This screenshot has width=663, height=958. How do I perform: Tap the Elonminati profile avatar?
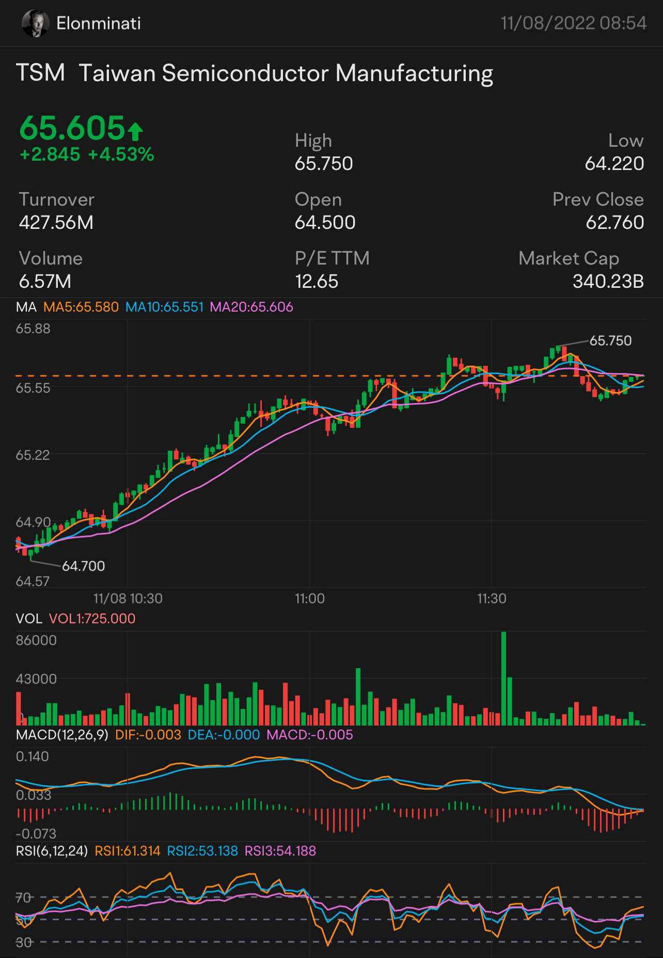pos(36,23)
